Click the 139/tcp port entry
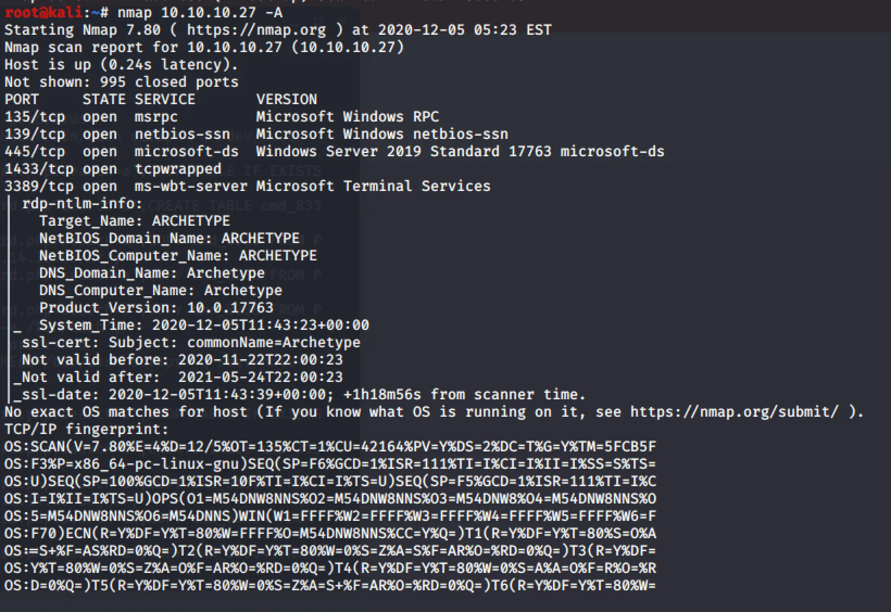The height and width of the screenshot is (612, 891). [x=34, y=134]
